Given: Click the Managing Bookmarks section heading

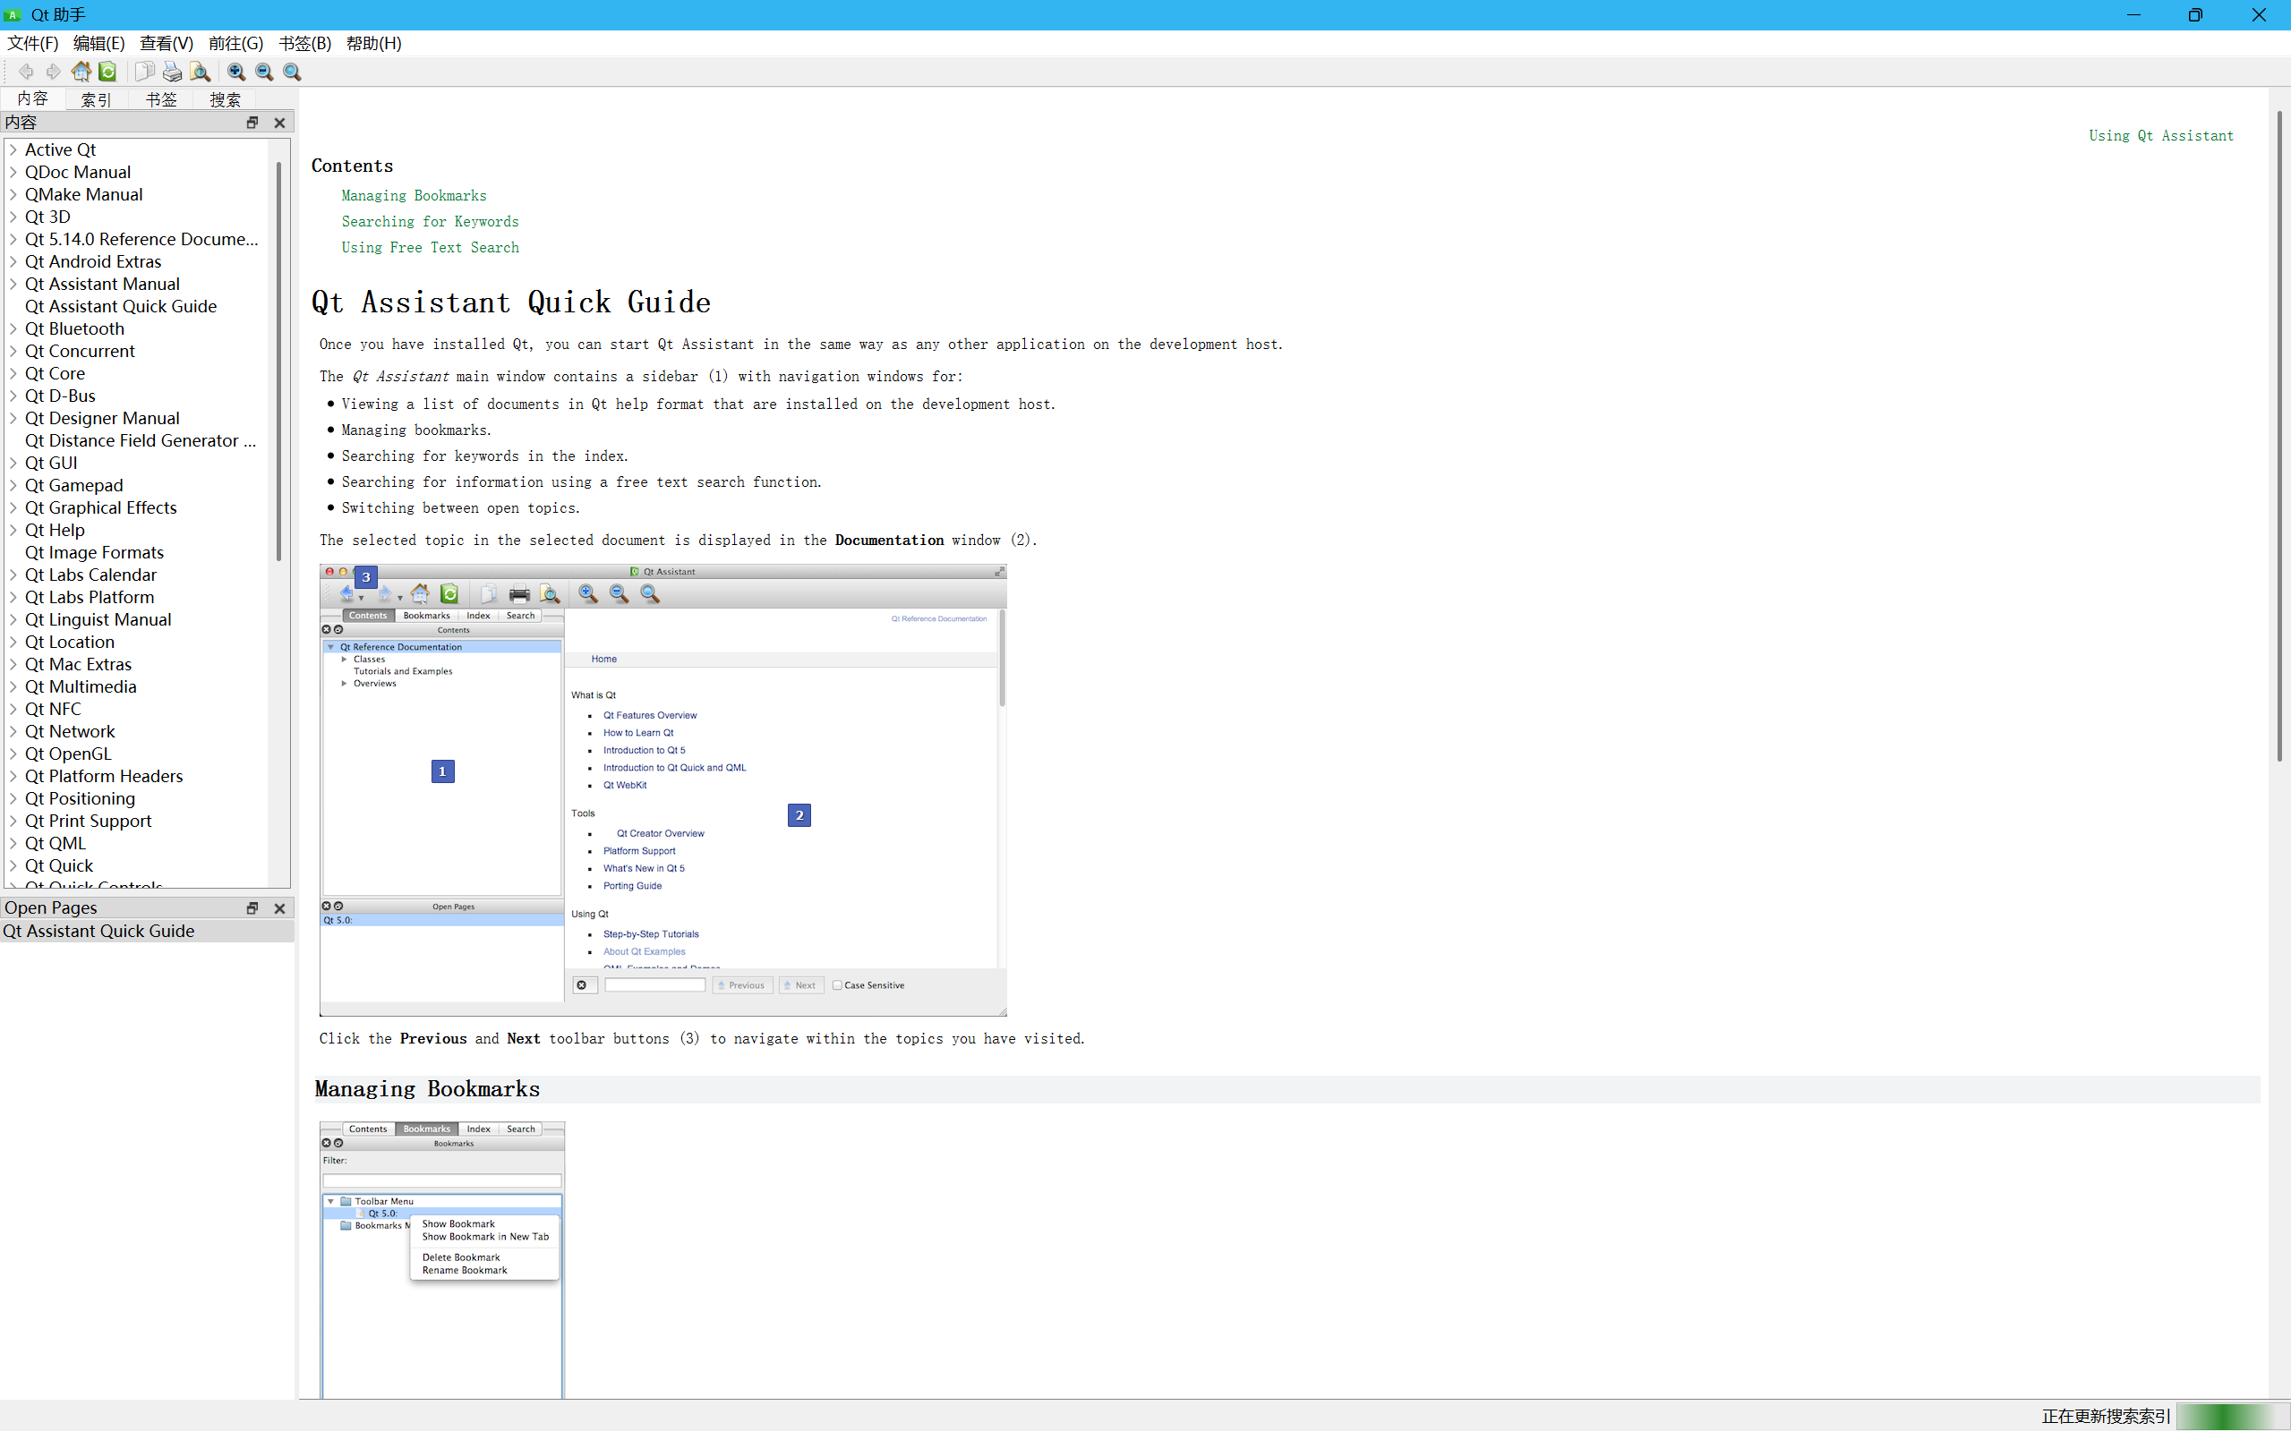Looking at the screenshot, I should click(x=427, y=1089).
